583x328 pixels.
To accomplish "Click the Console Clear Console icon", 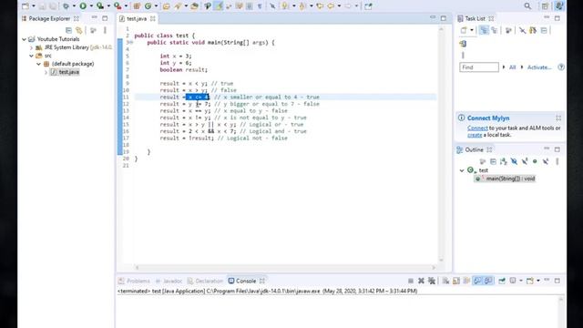I will [x=445, y=281].
